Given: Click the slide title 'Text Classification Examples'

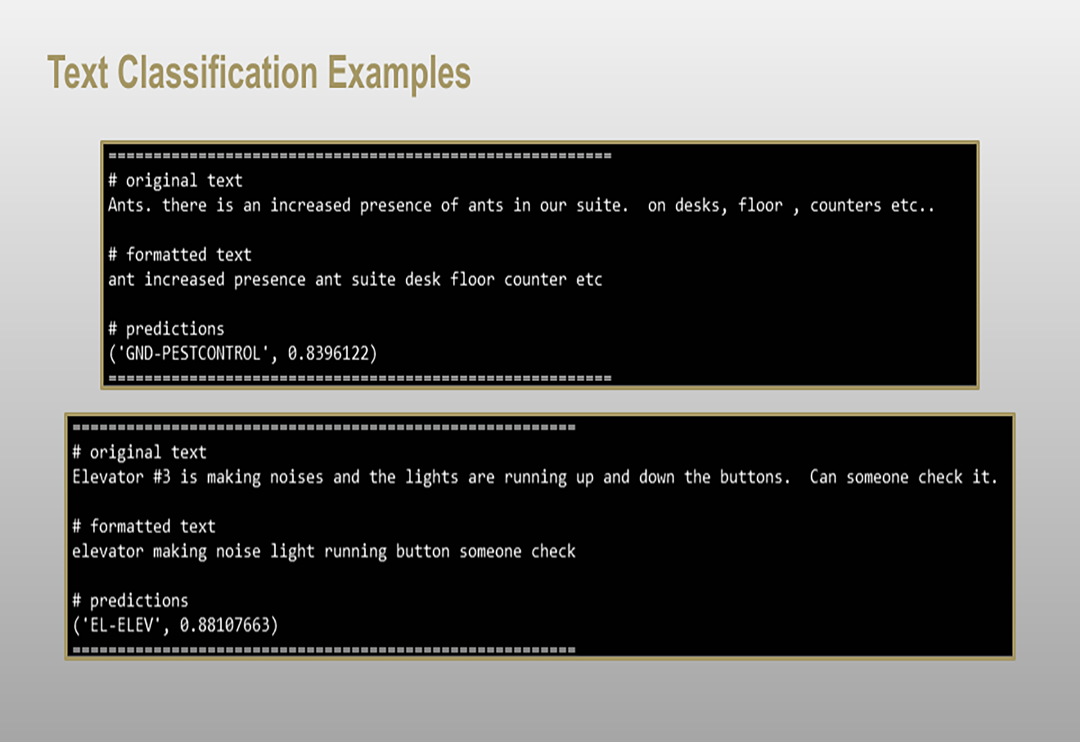Looking at the screenshot, I should 259,71.
